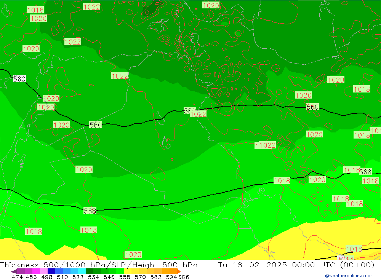Click the '582' legend value
381x279 pixels.
(x=156, y=277)
